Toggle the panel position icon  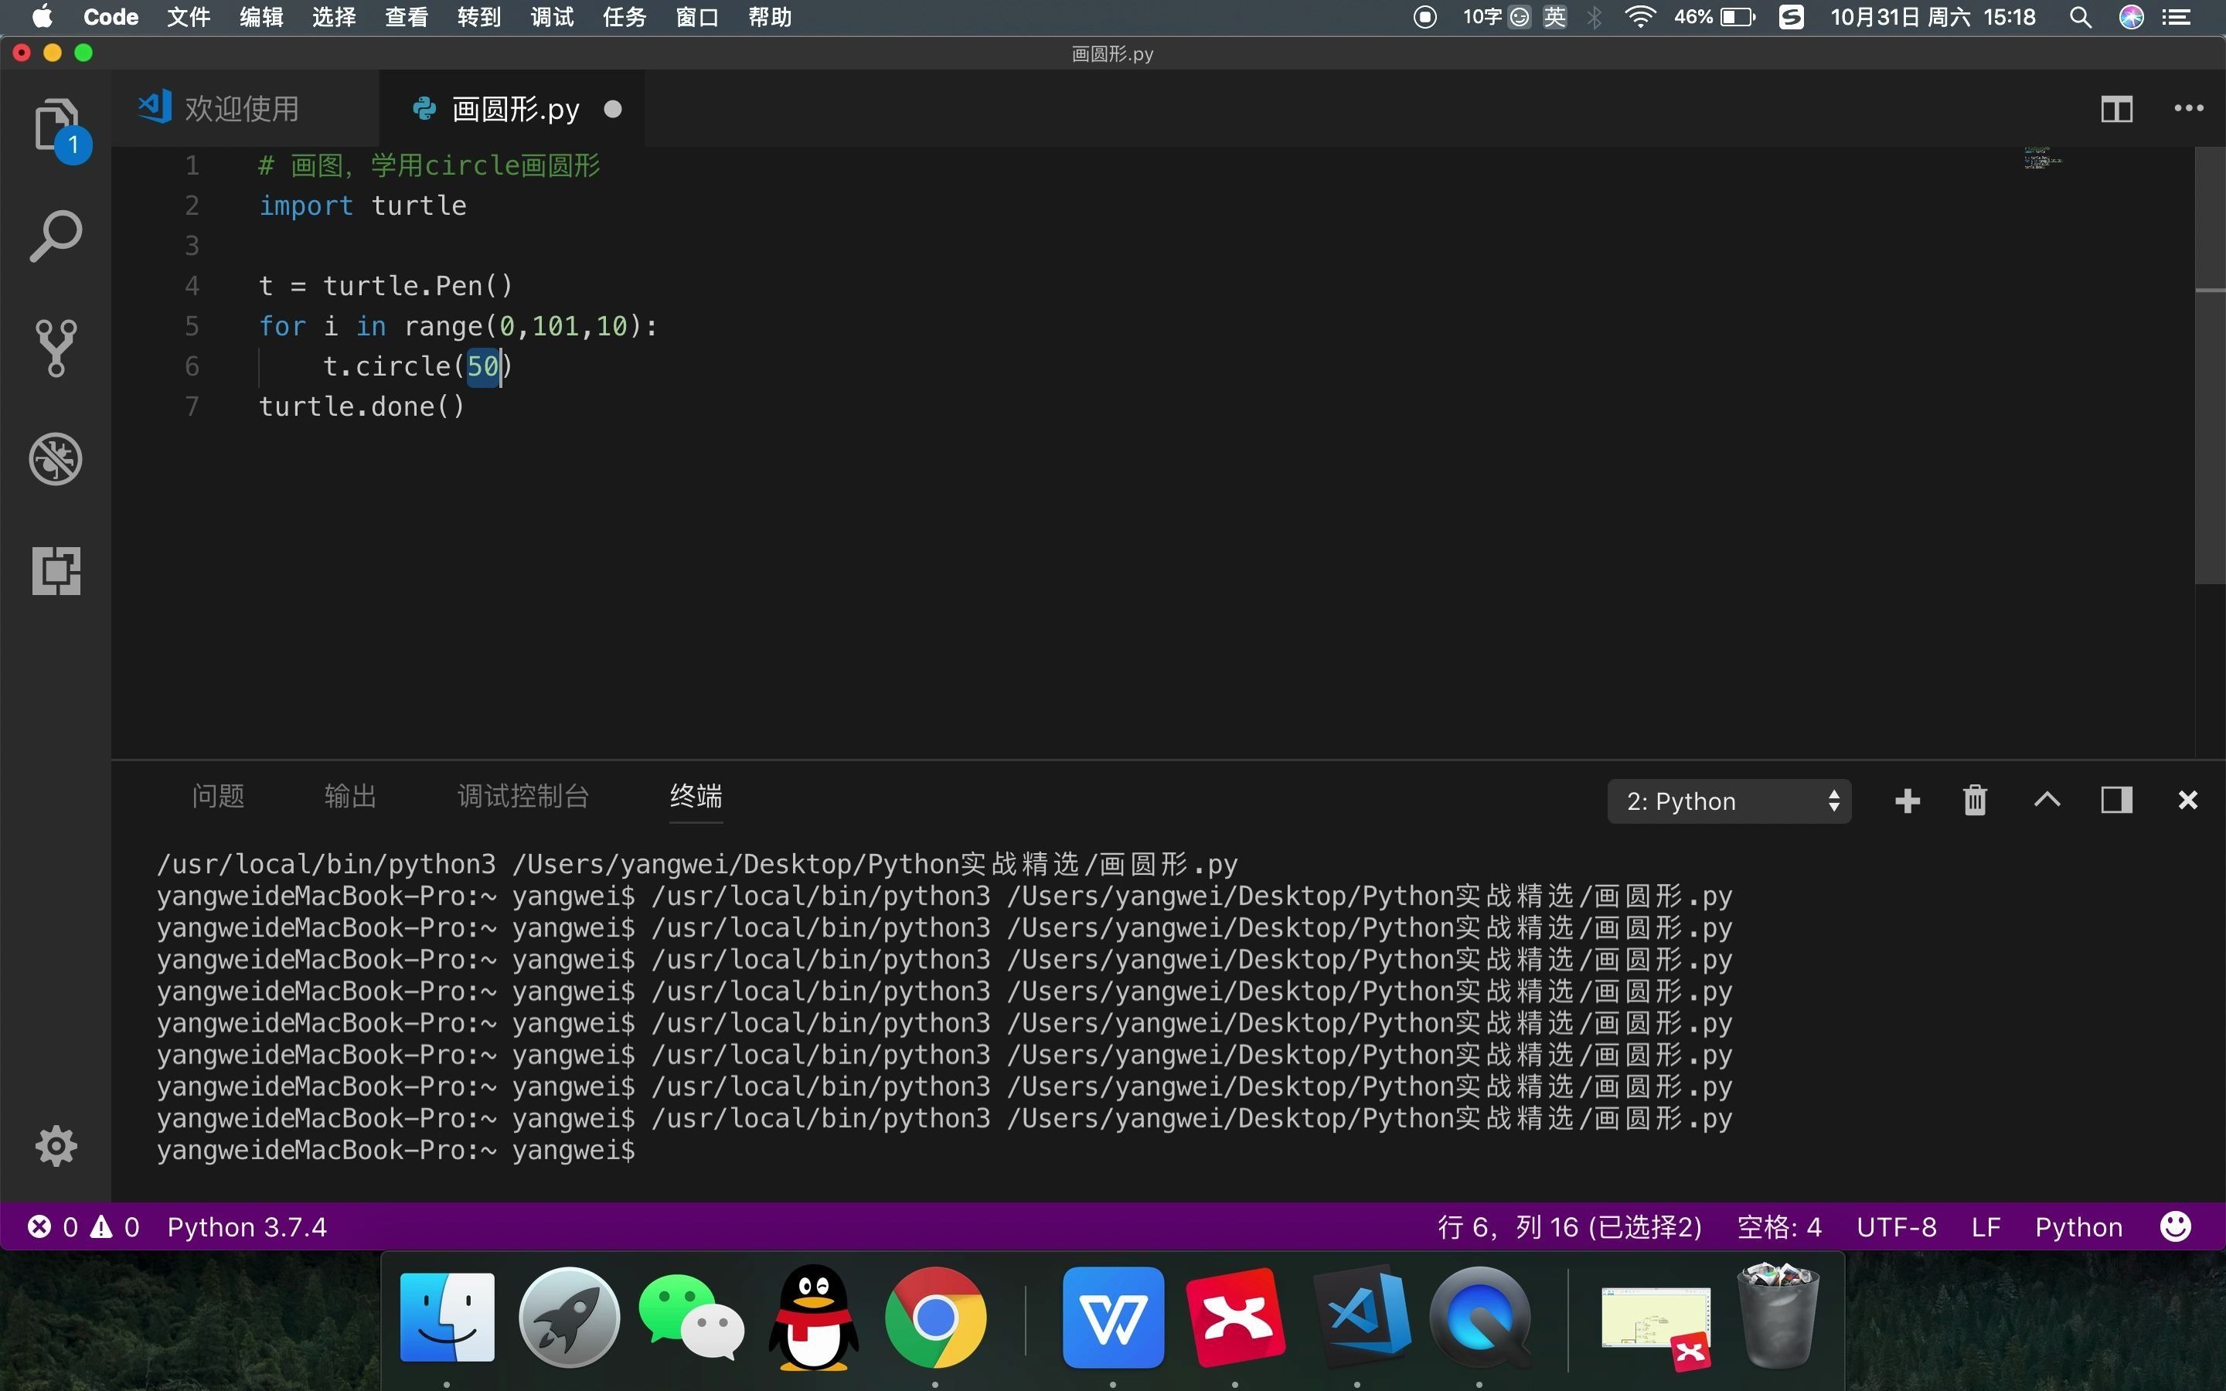click(2115, 801)
